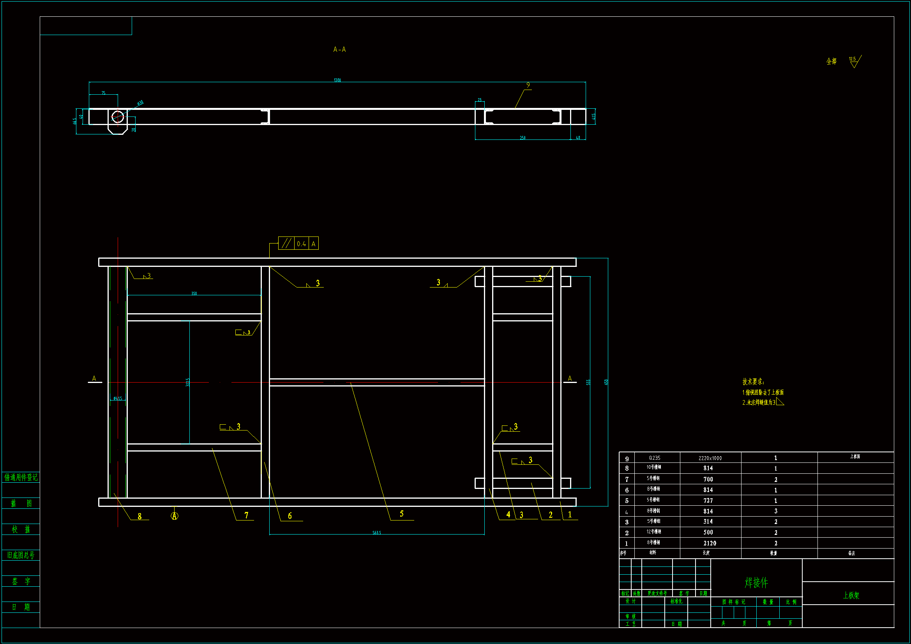This screenshot has width=911, height=644.
Task: Click the 借通用件登记 sidebar cell
Action: click(21, 477)
